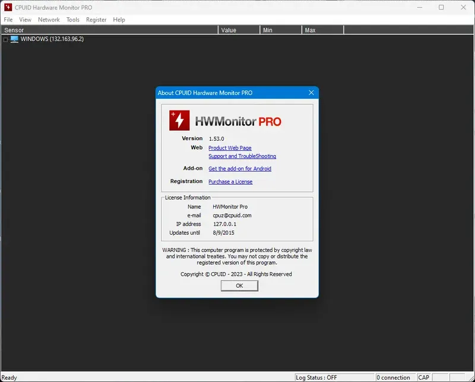Follow Get the add-on for Android link
Image resolution: width=475 pixels, height=382 pixels.
240,169
